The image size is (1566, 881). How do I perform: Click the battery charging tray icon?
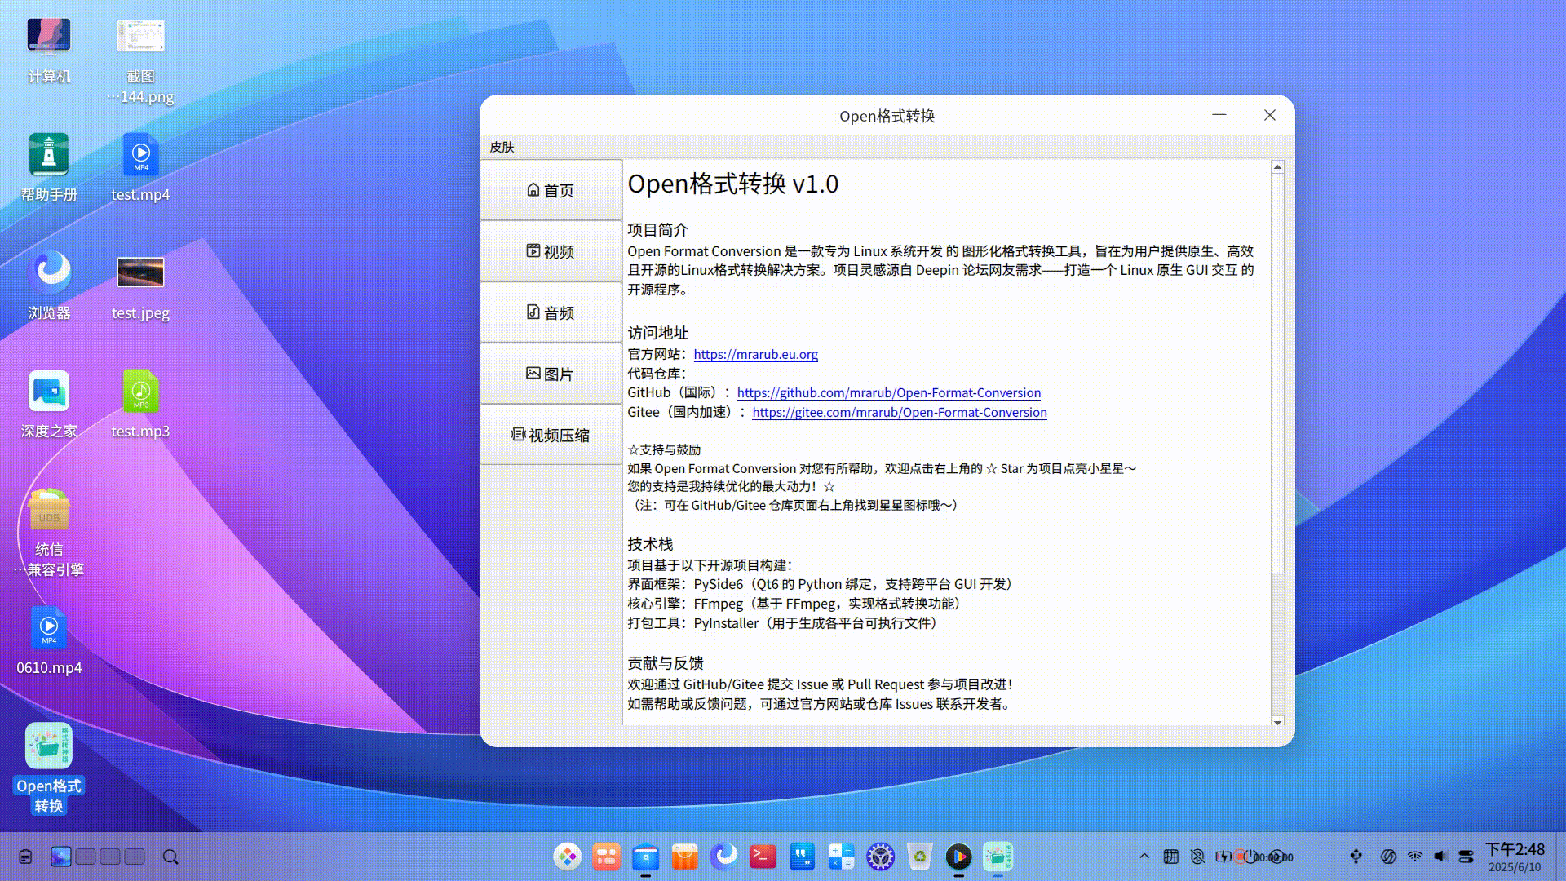(1223, 857)
